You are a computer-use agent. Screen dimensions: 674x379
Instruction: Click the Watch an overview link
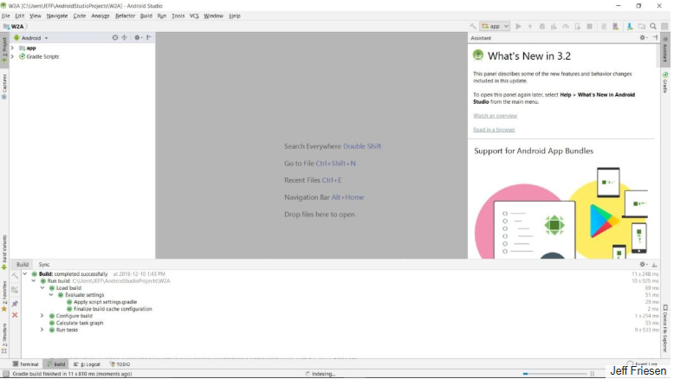tap(496, 116)
